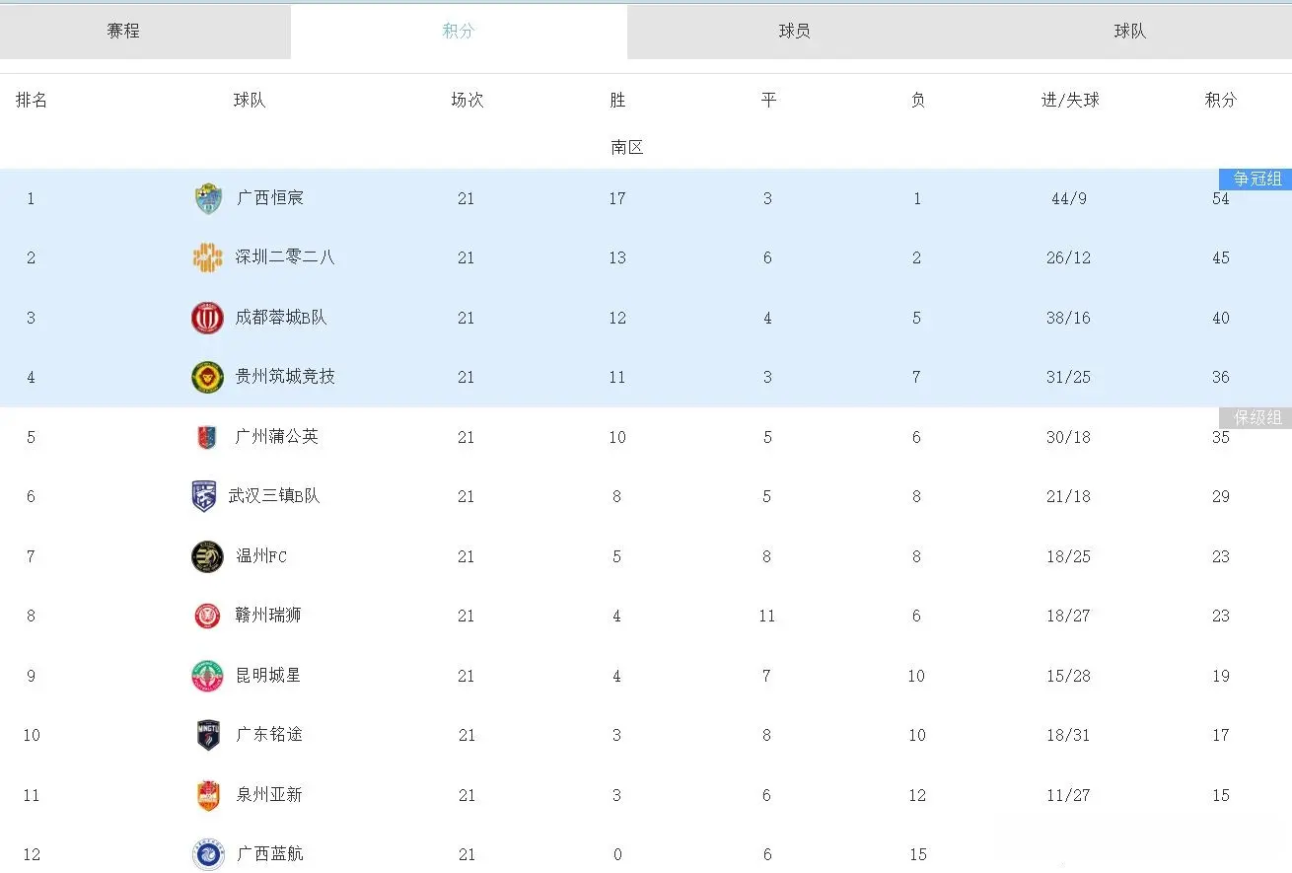Open the 球员 tab
Viewport: 1292px width, 873px height.
[x=795, y=32]
